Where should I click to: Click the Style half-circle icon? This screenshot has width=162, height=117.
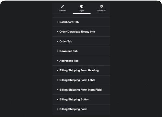click(82, 6)
